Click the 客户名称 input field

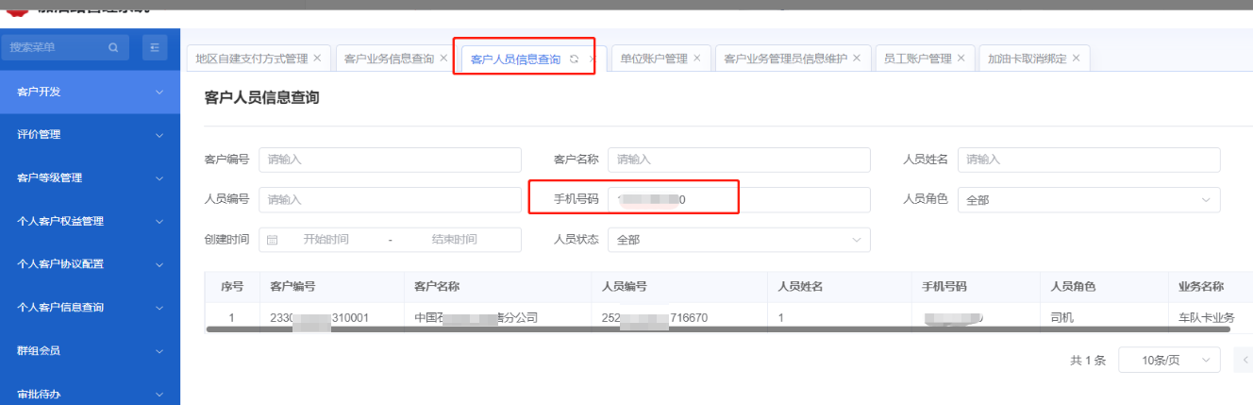[738, 160]
